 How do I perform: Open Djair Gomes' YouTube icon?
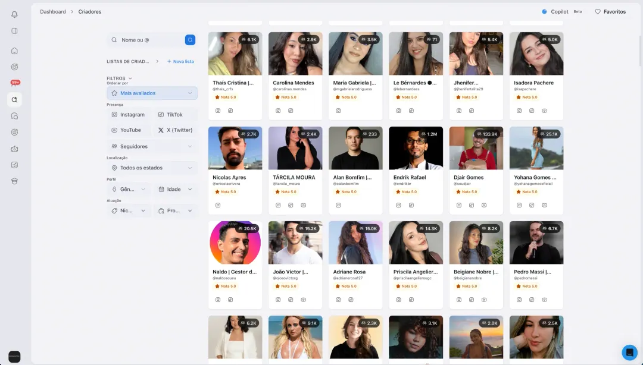pos(484,205)
